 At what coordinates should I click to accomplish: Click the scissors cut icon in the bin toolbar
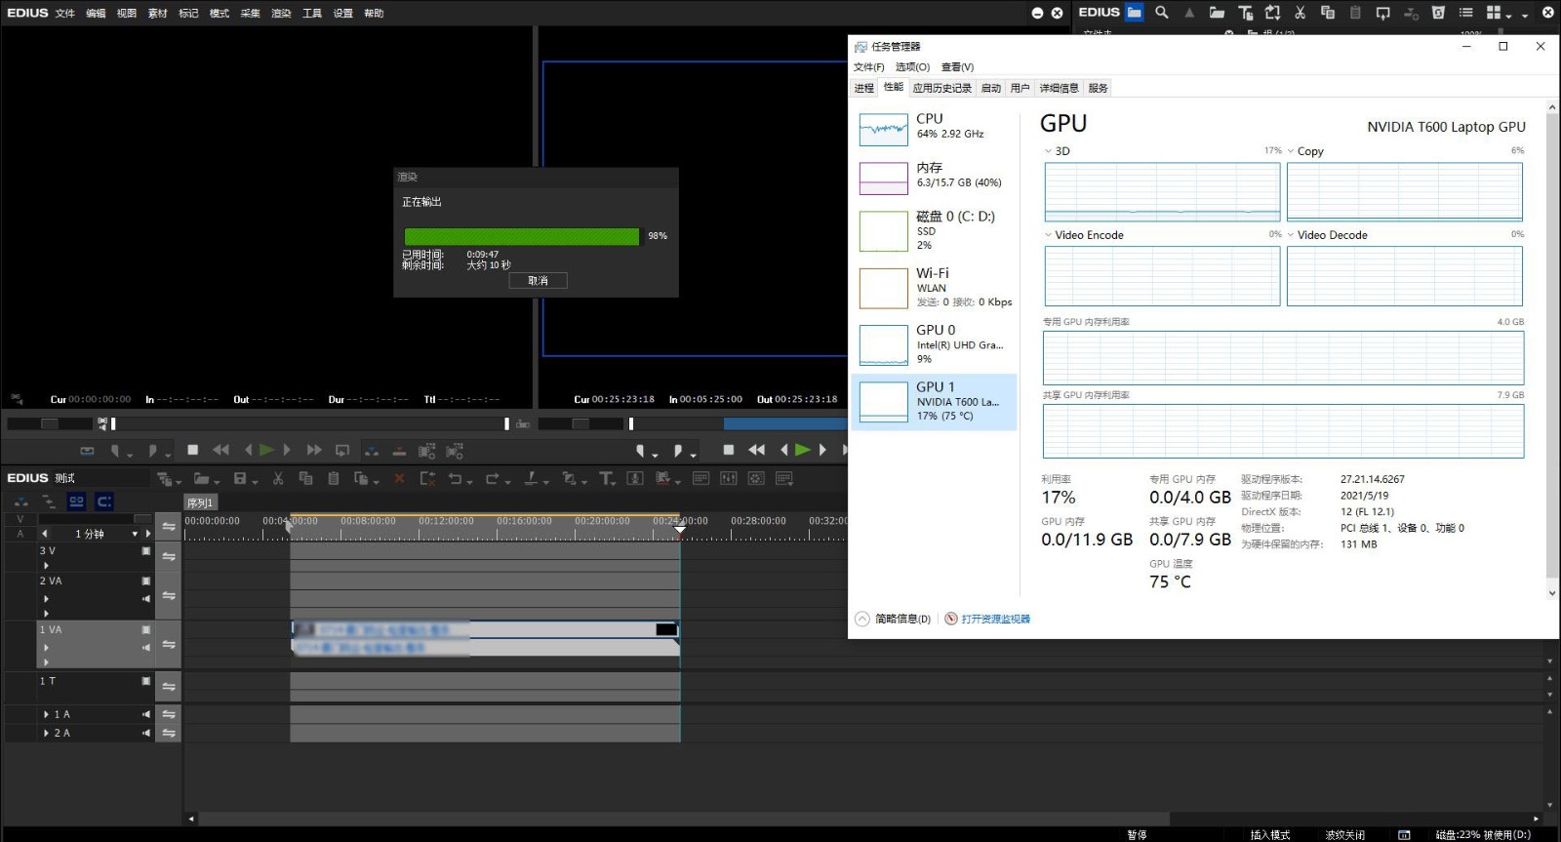point(1300,13)
